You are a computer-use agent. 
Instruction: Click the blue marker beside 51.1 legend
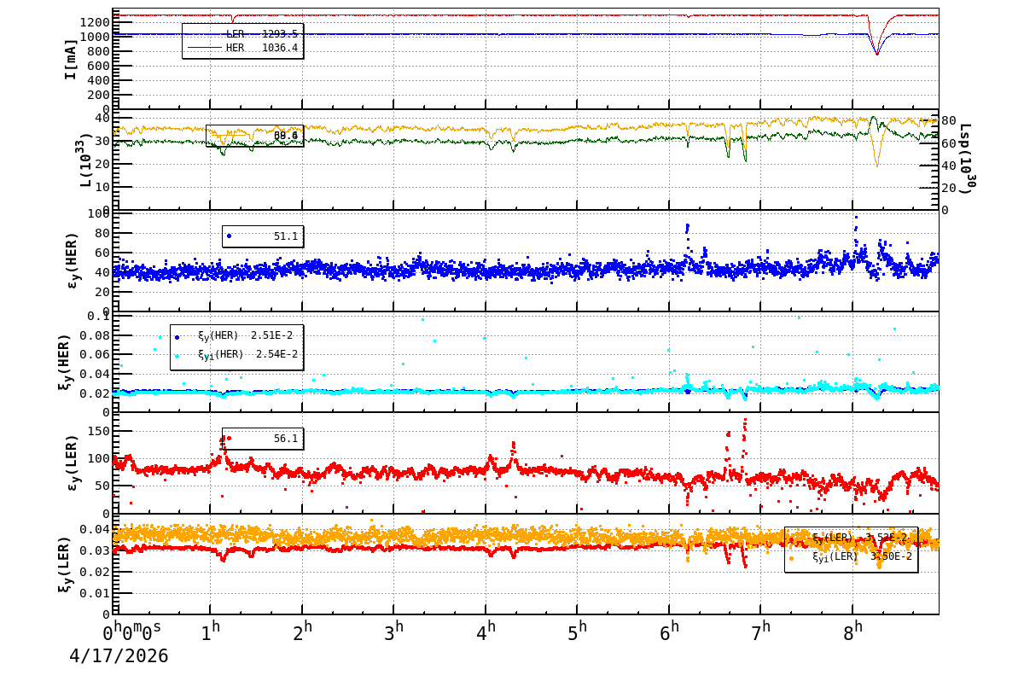coord(229,236)
